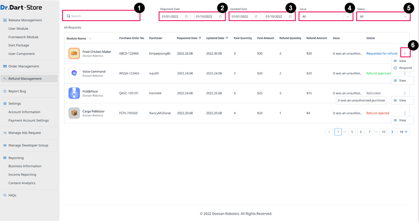Image resolution: width=419 pixels, height=222 pixels.
Task: Open Order Management in the sidebar
Action: tap(24, 66)
